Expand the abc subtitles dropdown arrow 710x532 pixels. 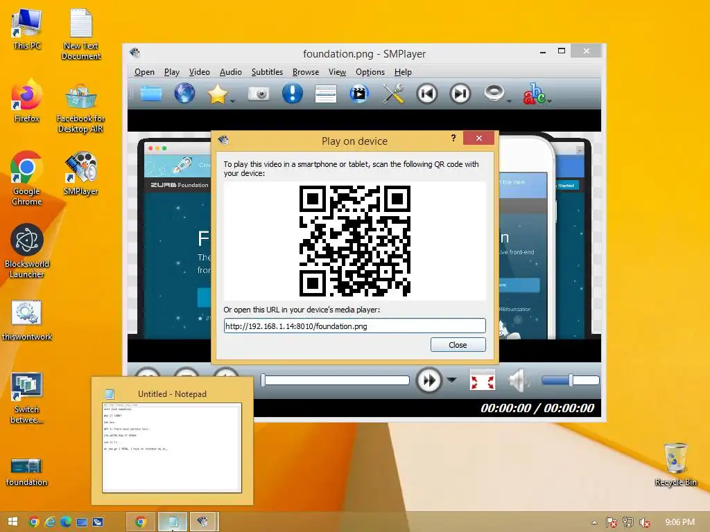[x=549, y=101]
